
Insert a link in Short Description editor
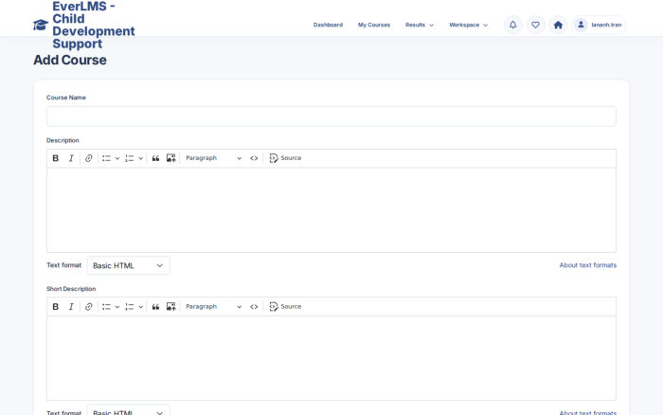[x=88, y=307]
